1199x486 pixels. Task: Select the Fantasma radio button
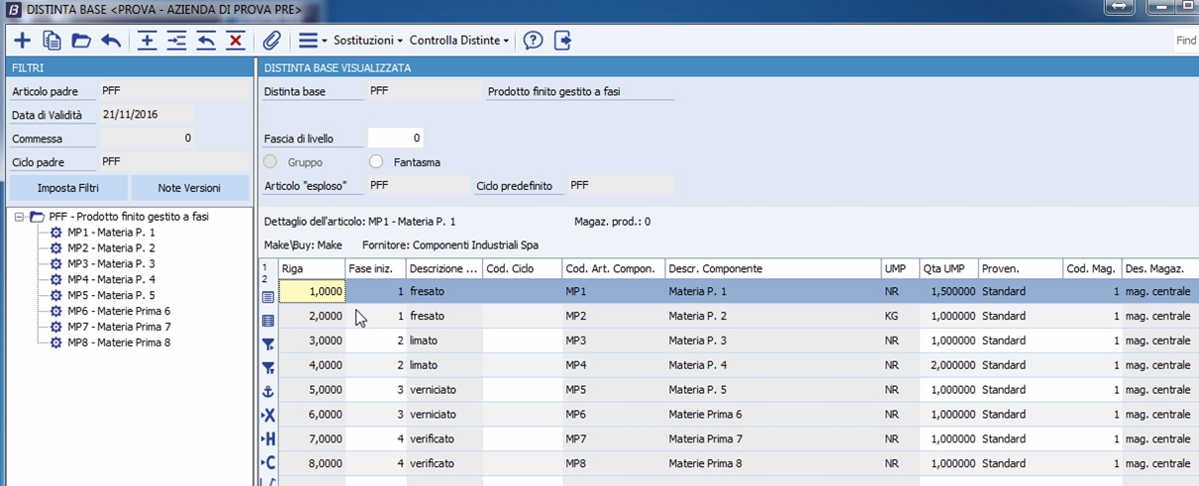375,162
